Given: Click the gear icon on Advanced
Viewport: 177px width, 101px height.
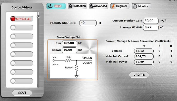Looking at the screenshot, I should 92,6.
